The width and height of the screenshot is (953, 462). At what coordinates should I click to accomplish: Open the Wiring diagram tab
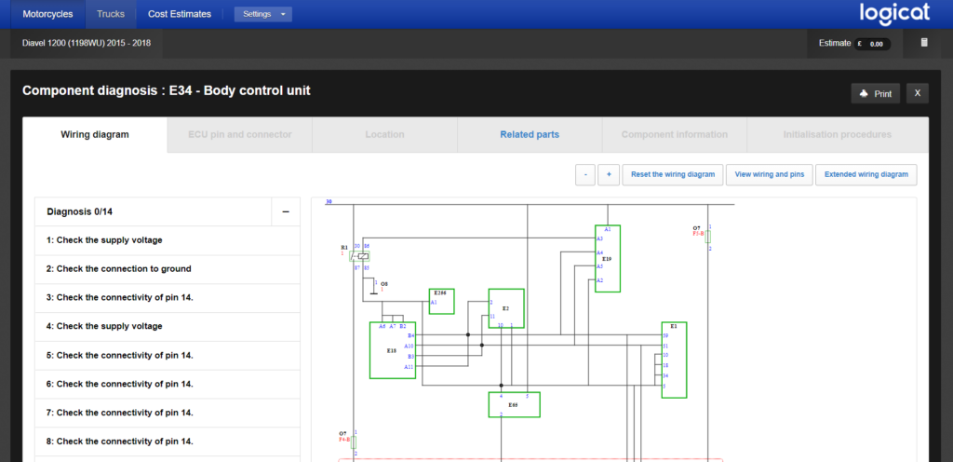[95, 134]
